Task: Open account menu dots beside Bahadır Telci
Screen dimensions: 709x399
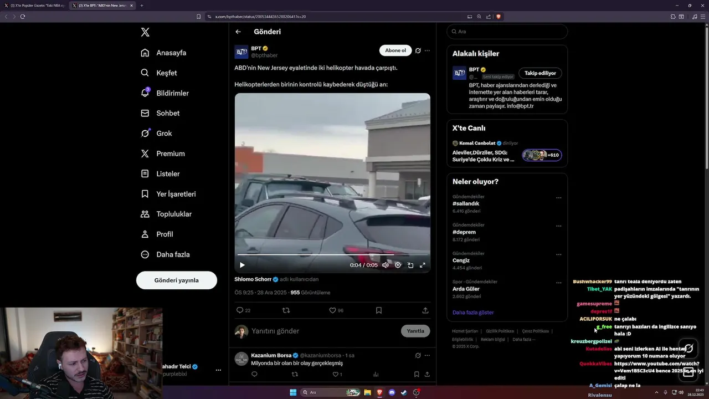Action: (218, 370)
